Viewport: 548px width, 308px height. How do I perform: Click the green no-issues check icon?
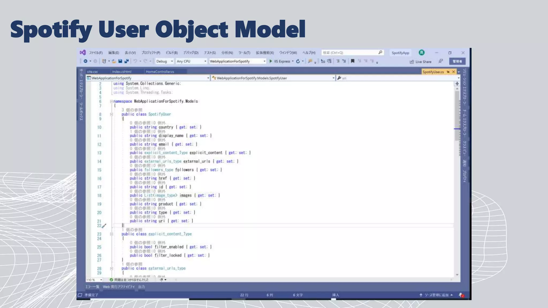click(111, 280)
